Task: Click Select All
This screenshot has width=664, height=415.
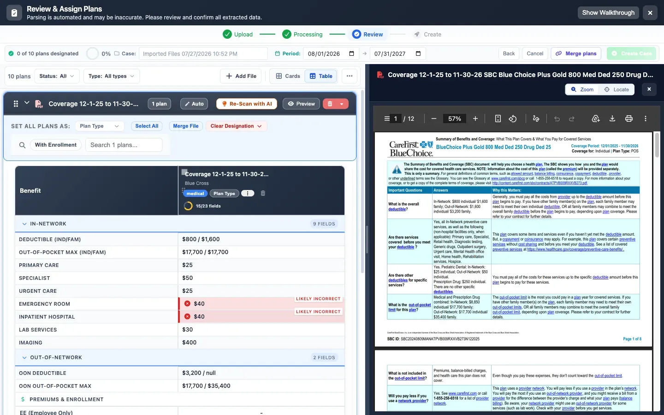Action: coord(147,126)
